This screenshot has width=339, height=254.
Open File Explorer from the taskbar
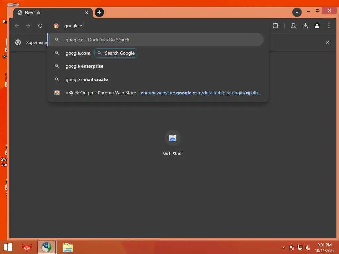point(68,247)
